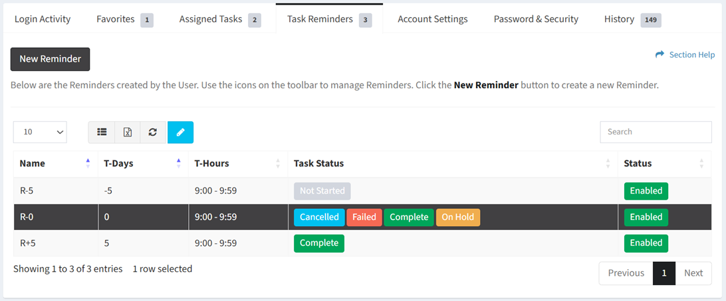The image size is (726, 301).
Task: Open the History tab
Action: point(632,19)
